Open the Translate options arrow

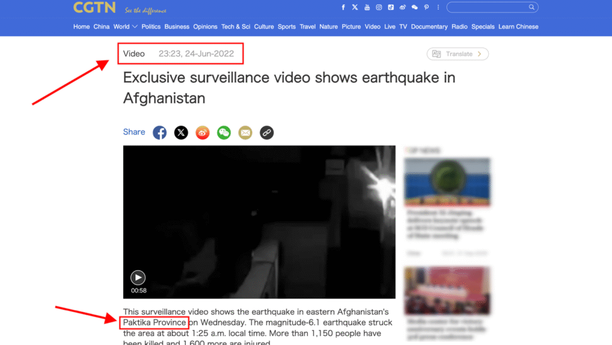point(479,54)
